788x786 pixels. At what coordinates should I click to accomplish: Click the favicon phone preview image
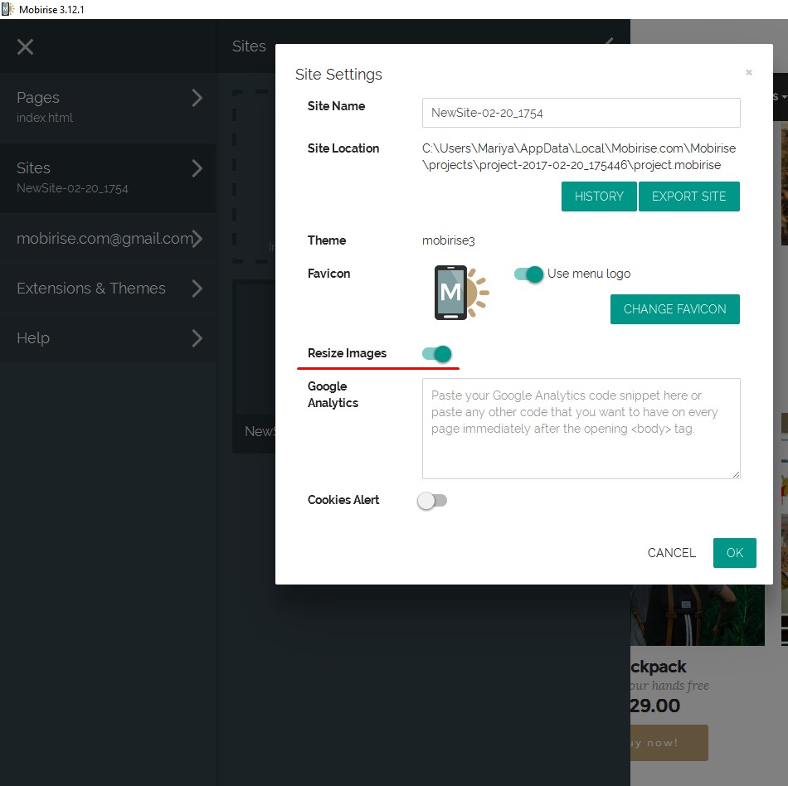tap(452, 292)
